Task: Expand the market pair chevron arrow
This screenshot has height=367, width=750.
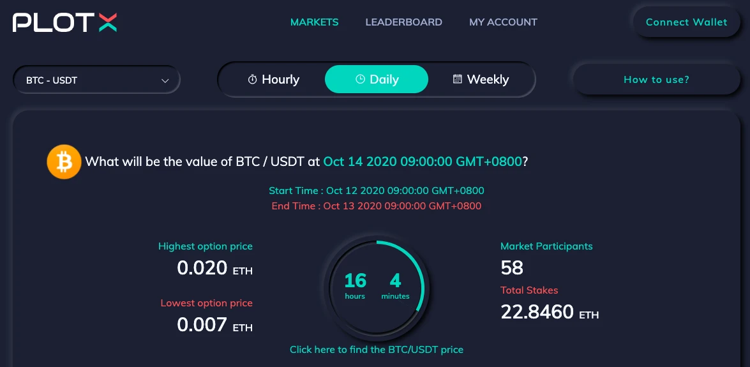Action: 165,81
